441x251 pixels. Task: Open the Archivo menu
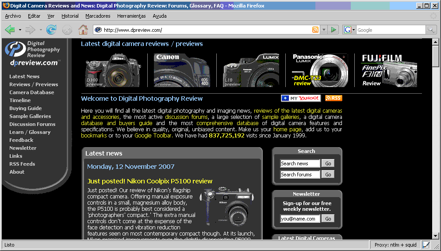(13, 16)
